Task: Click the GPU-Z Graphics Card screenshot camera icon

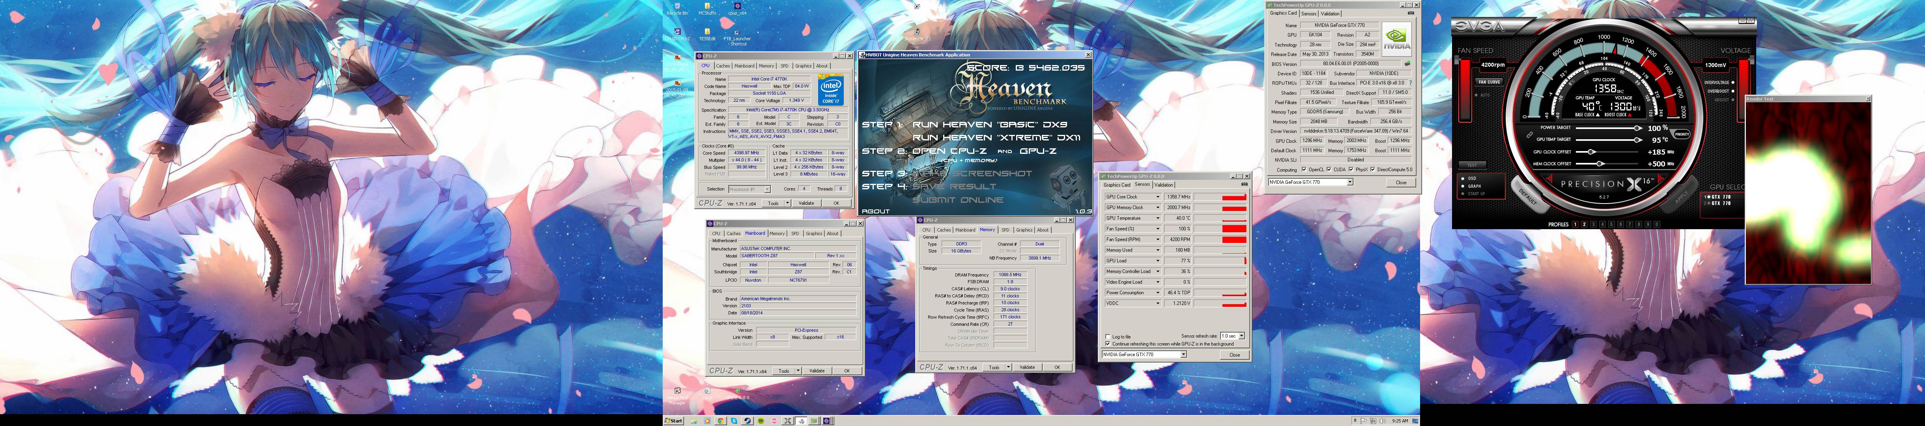Action: pos(1411,13)
